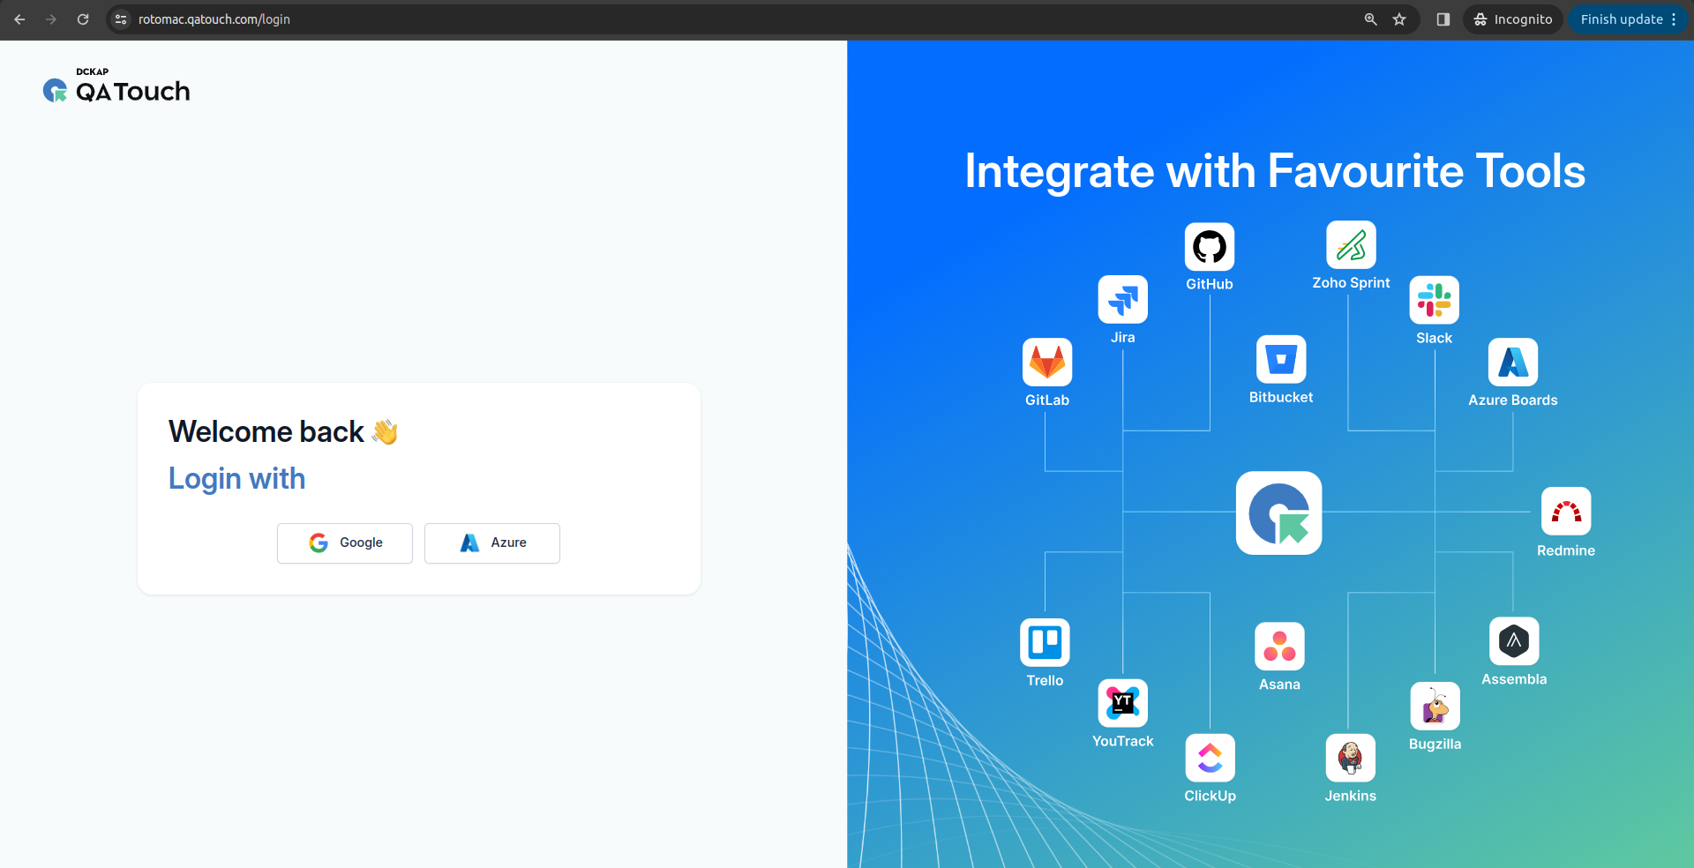The image size is (1694, 868).
Task: Click the 'Assembla' label text
Action: pyautogui.click(x=1514, y=679)
